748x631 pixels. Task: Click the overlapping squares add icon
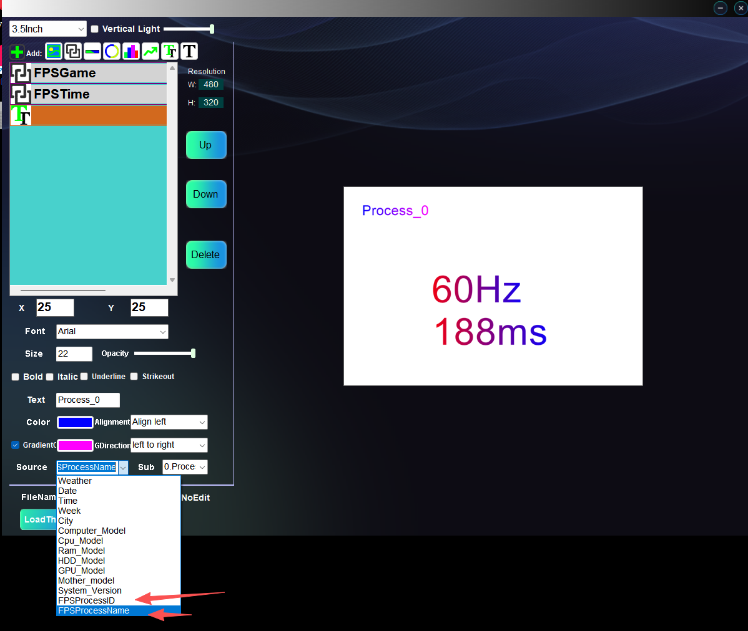pyautogui.click(x=73, y=51)
